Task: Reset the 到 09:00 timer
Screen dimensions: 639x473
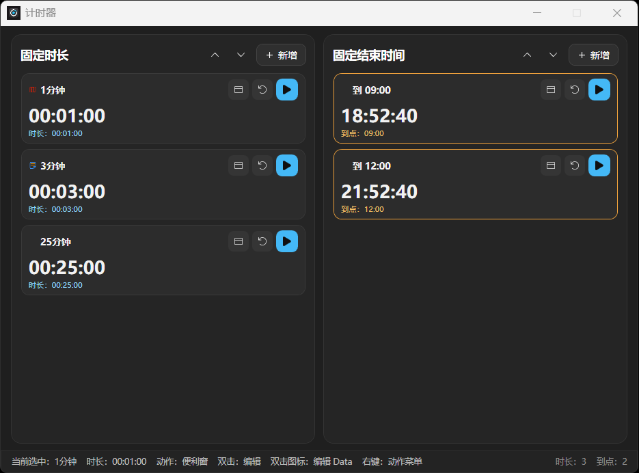Action: (575, 90)
